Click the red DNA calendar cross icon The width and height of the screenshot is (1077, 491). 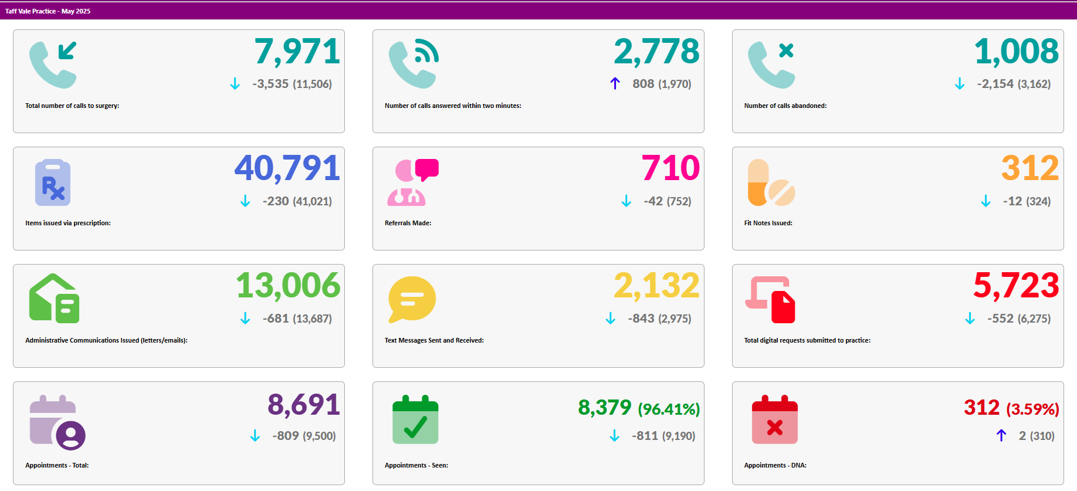(774, 420)
